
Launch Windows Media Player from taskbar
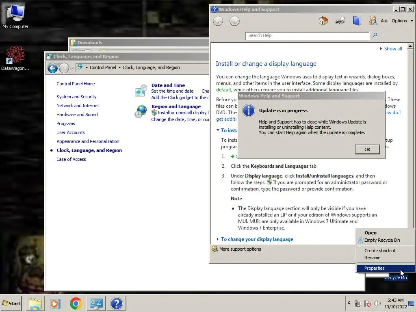click(x=55, y=303)
